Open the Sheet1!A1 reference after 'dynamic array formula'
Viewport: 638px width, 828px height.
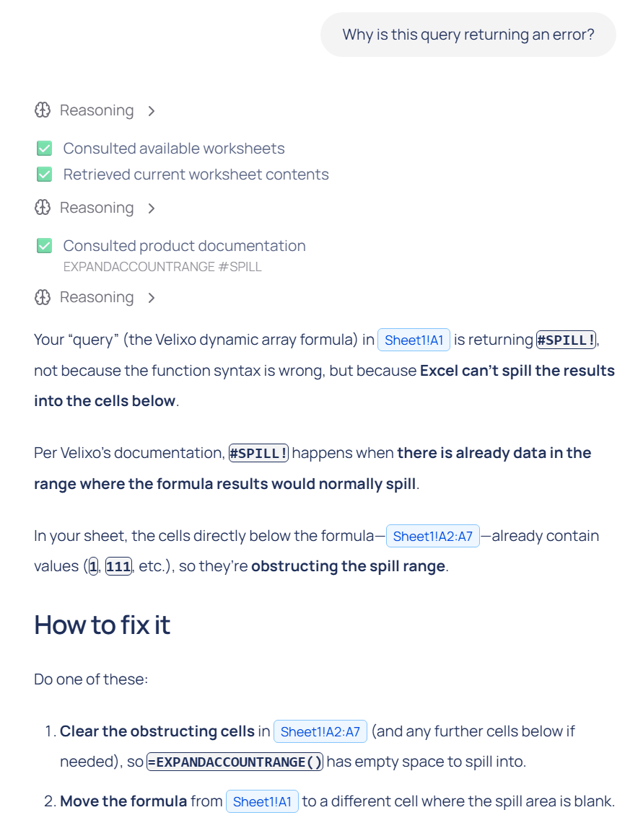pyautogui.click(x=414, y=340)
